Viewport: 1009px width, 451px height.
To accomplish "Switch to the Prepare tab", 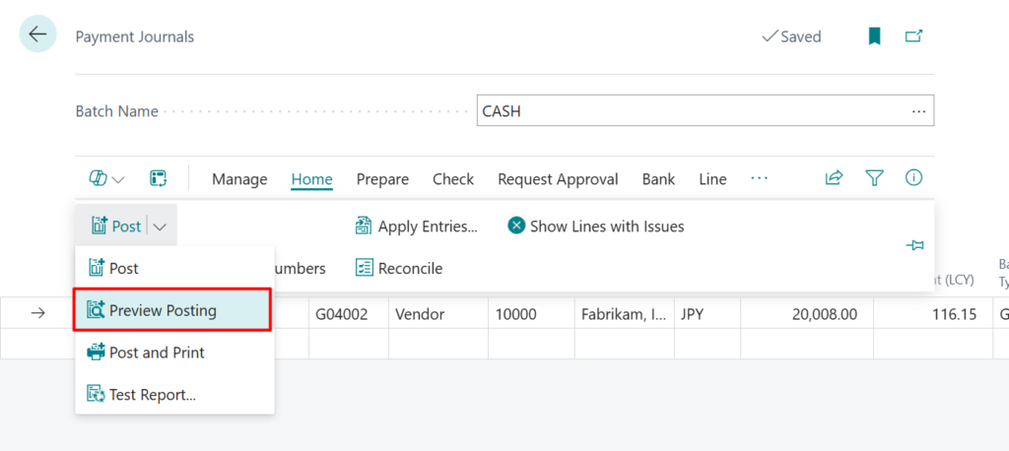I will coord(382,179).
